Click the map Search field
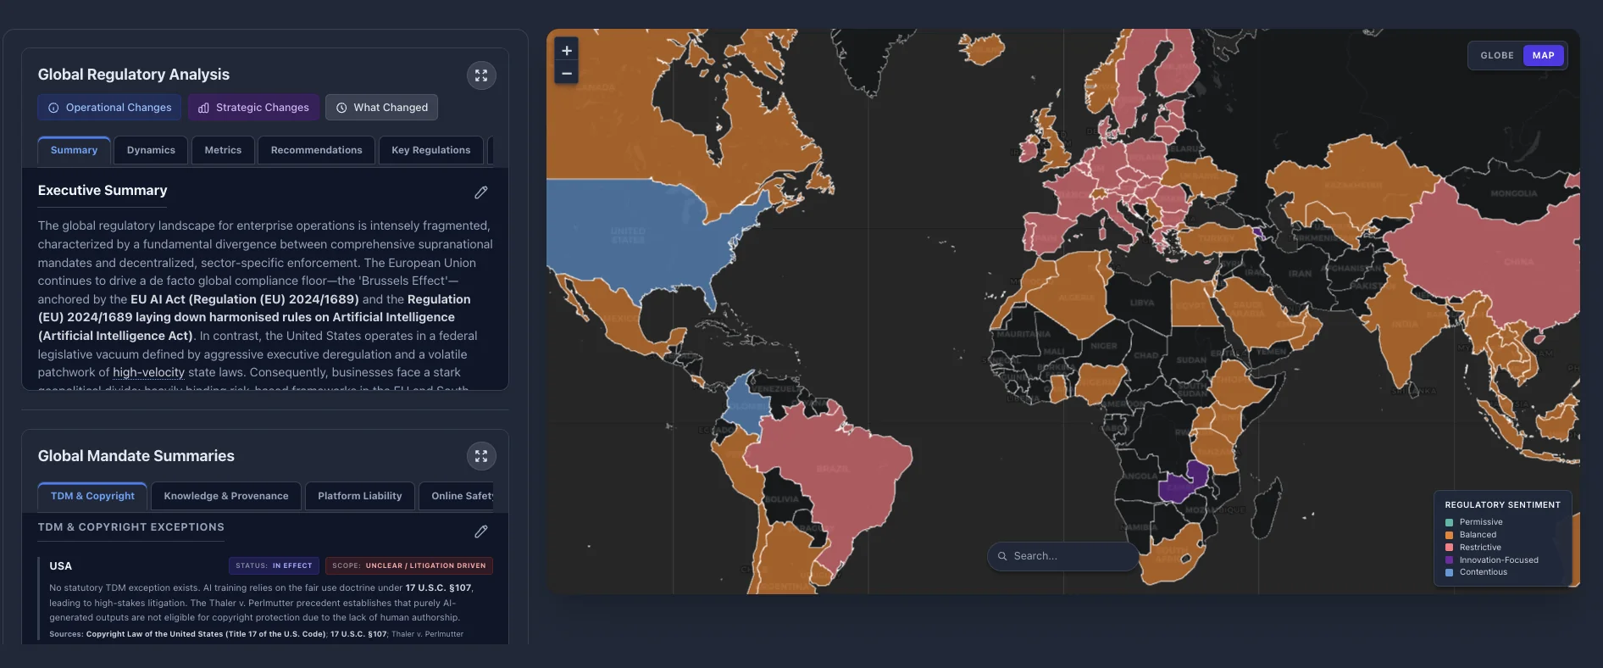1603x668 pixels. click(1062, 556)
